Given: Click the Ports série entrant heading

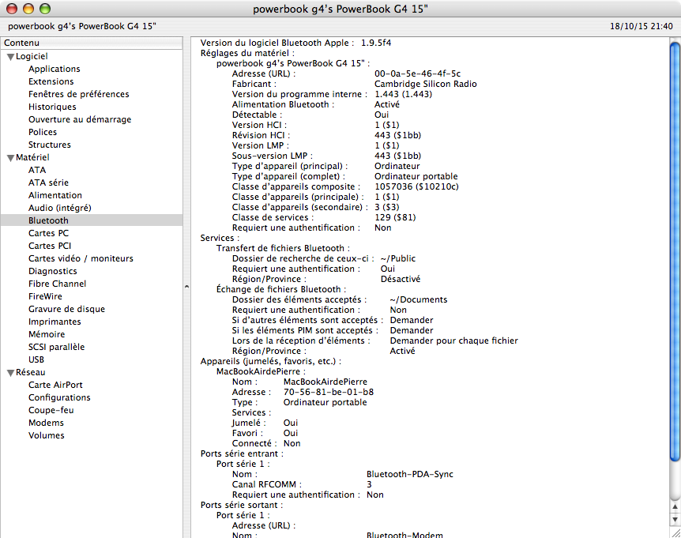Looking at the screenshot, I should [x=242, y=453].
